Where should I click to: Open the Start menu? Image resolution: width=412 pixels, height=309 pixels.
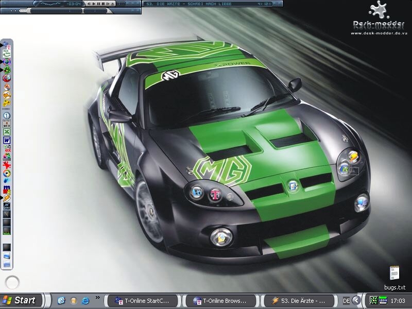point(21,300)
